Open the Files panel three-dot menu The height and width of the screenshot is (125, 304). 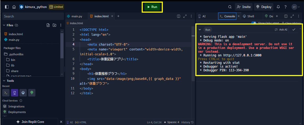tap(61, 25)
